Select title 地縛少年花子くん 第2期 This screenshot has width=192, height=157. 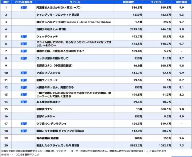pos(51,29)
